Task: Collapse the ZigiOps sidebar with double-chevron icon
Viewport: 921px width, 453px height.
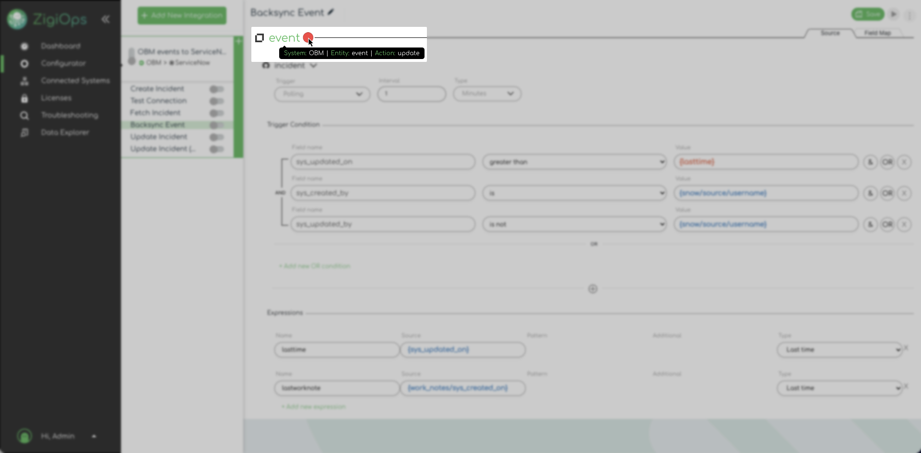Action: click(x=106, y=19)
